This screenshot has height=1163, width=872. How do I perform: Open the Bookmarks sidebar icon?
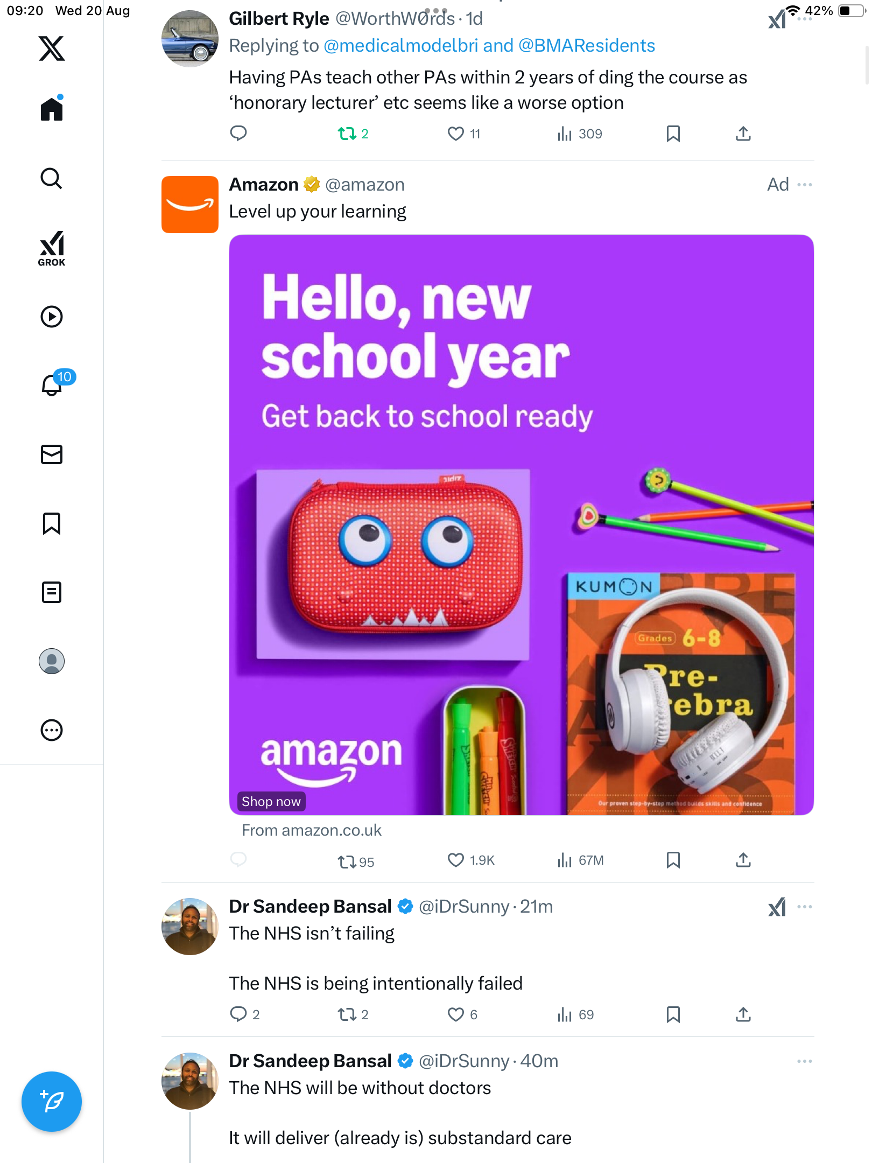[52, 523]
